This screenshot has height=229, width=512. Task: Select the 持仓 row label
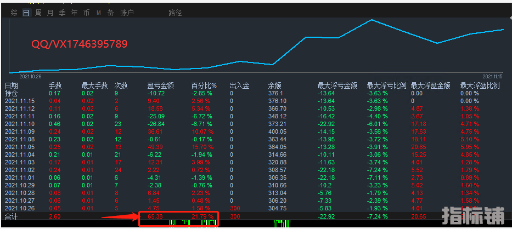12,93
